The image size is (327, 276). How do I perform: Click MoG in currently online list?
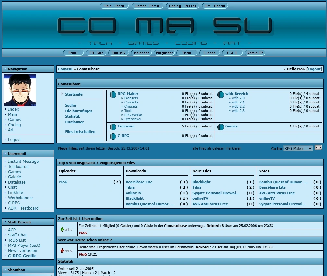pyautogui.click(x=83, y=233)
